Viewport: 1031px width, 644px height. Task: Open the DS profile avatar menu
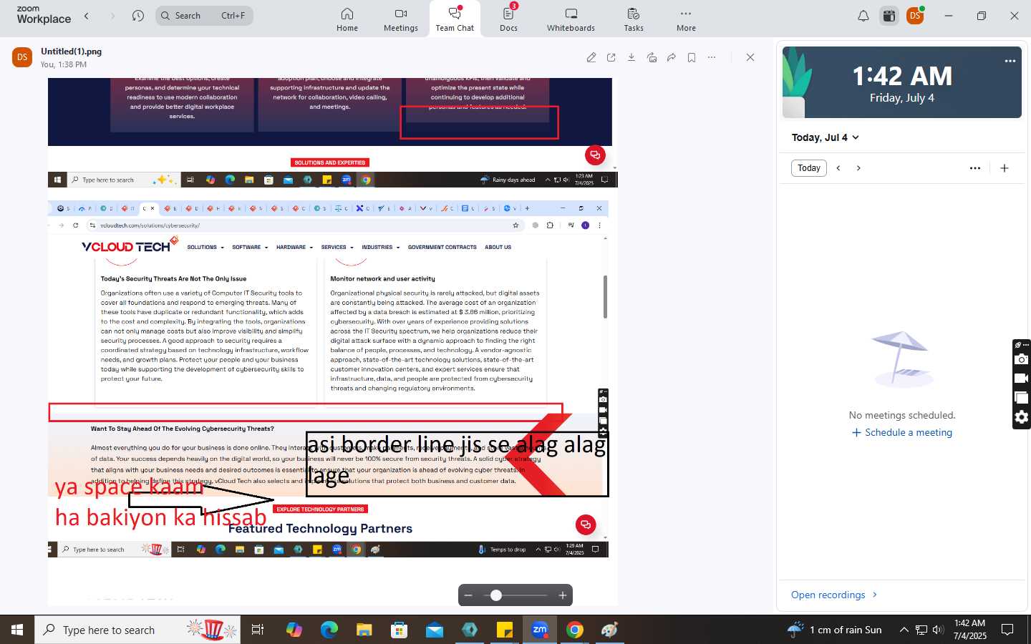(915, 16)
